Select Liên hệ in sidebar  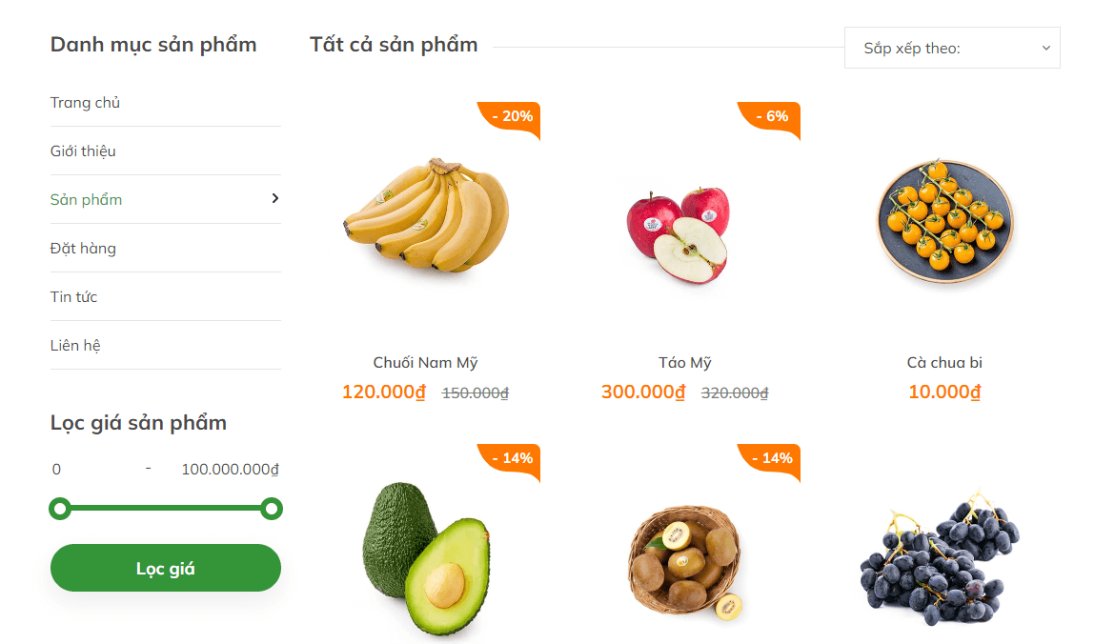click(75, 346)
